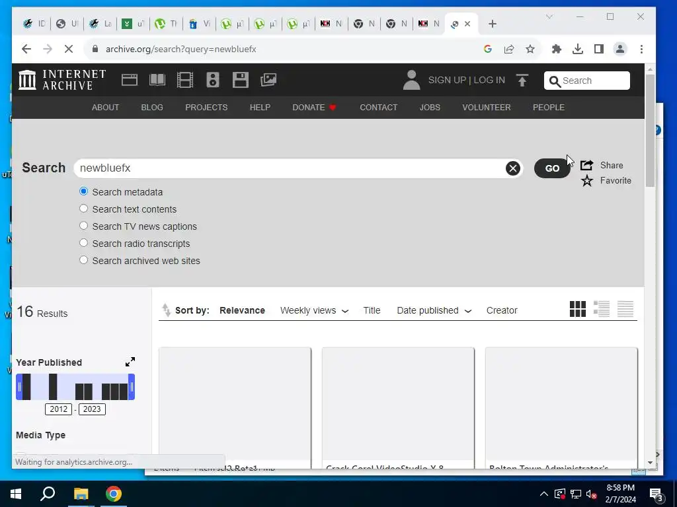Open the ABOUT menu item

(105, 108)
